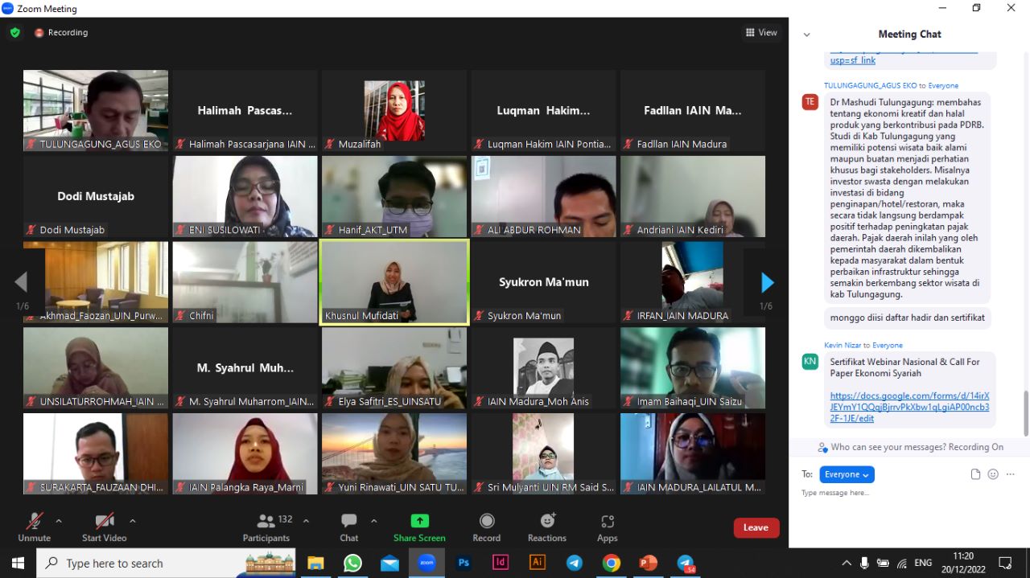Screen dimensions: 1030x578
Task: Click the file attachment icon in chat
Action: pos(975,474)
